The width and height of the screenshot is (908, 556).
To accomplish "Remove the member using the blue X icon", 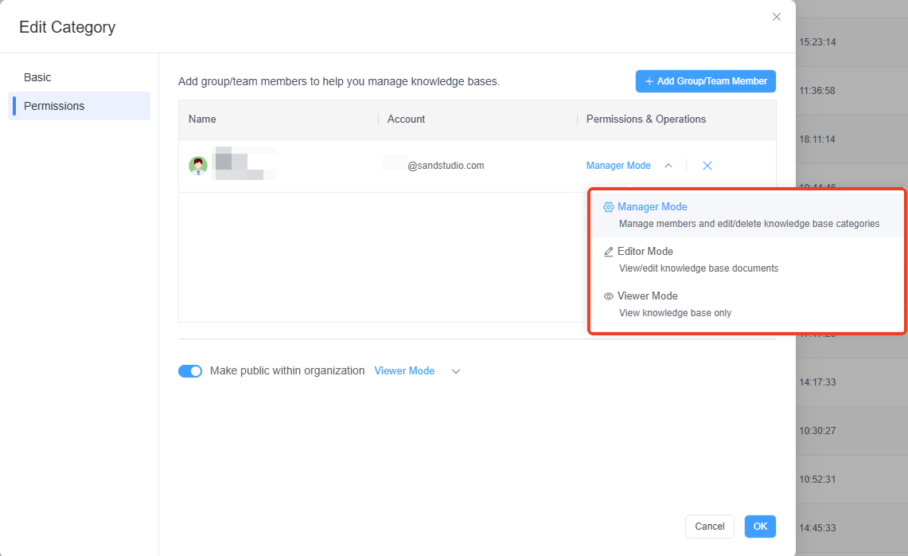I will [x=707, y=166].
